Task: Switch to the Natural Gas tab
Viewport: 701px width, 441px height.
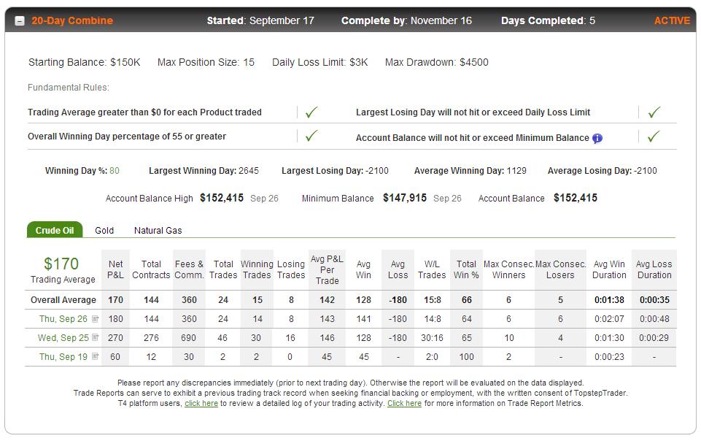Action: (x=158, y=230)
